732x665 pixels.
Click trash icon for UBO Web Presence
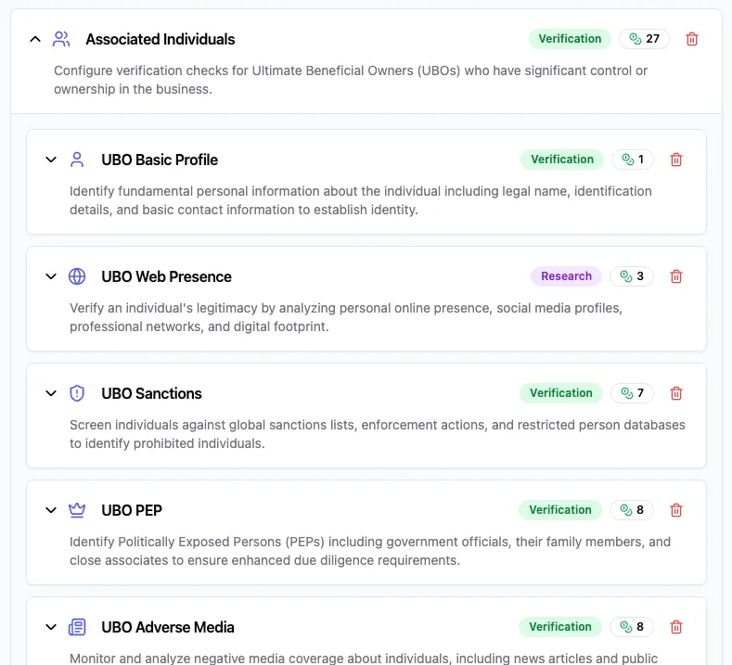click(676, 276)
